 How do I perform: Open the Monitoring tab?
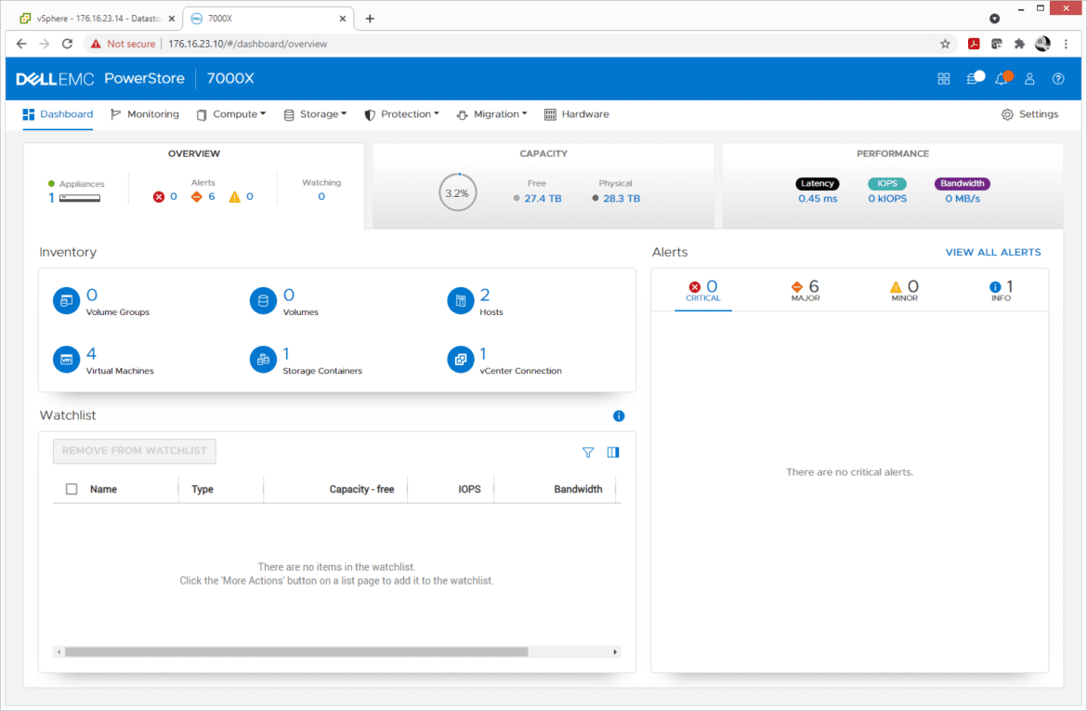click(x=145, y=114)
